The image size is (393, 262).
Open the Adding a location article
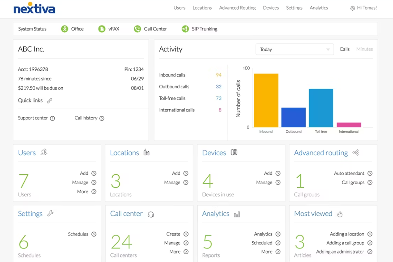347,234
